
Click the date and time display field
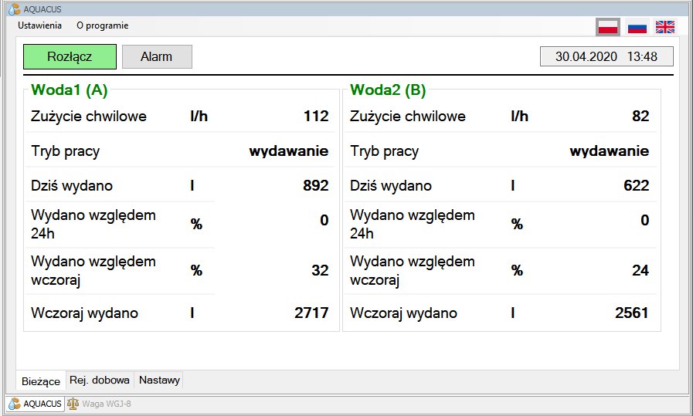point(606,57)
